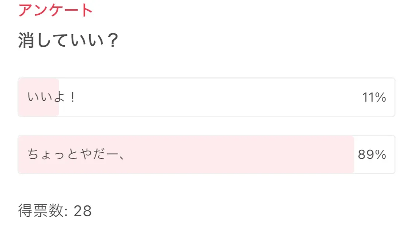Click the 89% result percentage
This screenshot has height=237, width=413.
(x=372, y=154)
